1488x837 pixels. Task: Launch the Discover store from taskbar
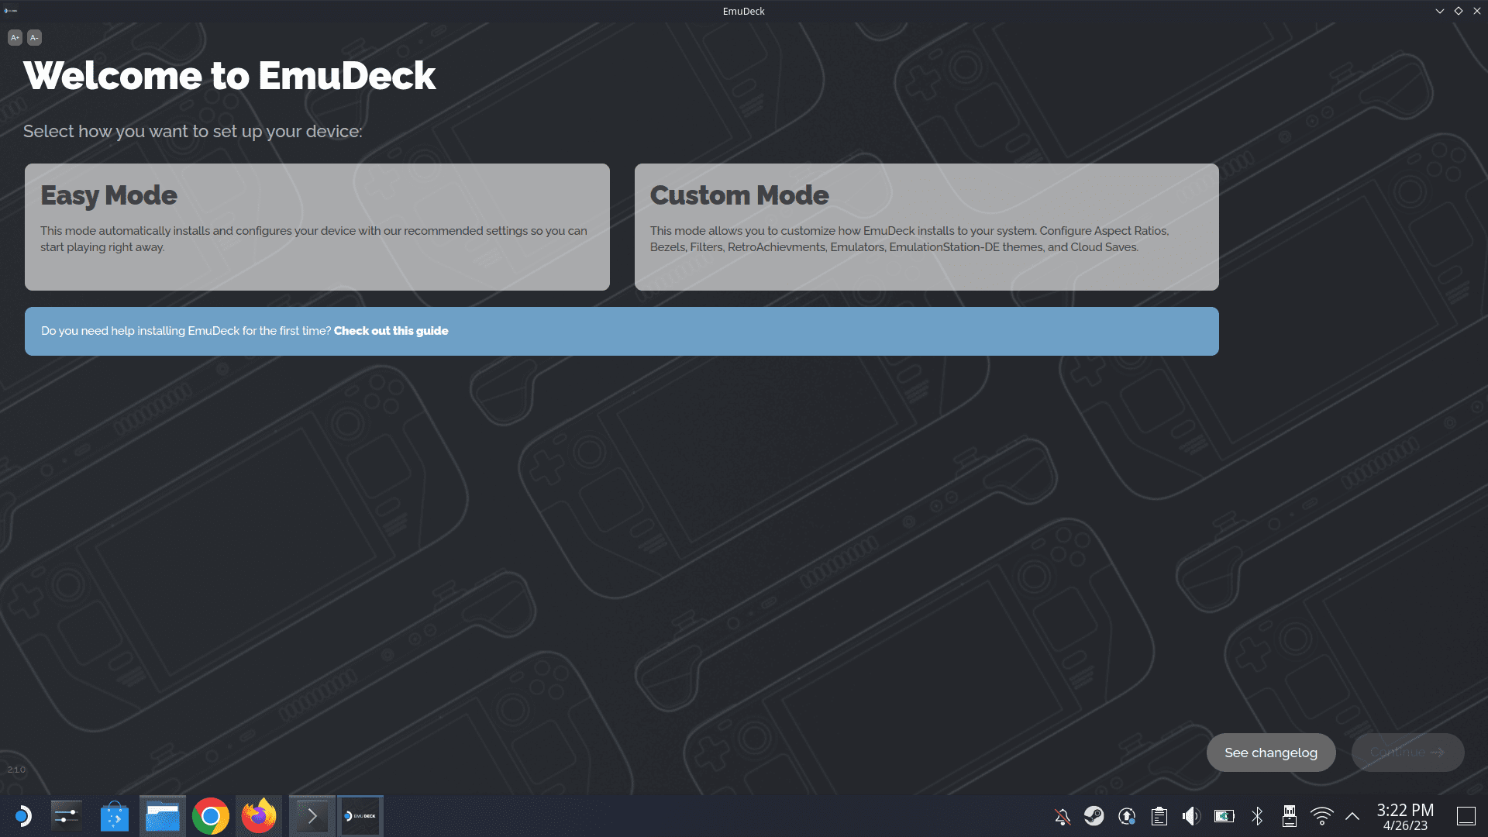coord(115,816)
